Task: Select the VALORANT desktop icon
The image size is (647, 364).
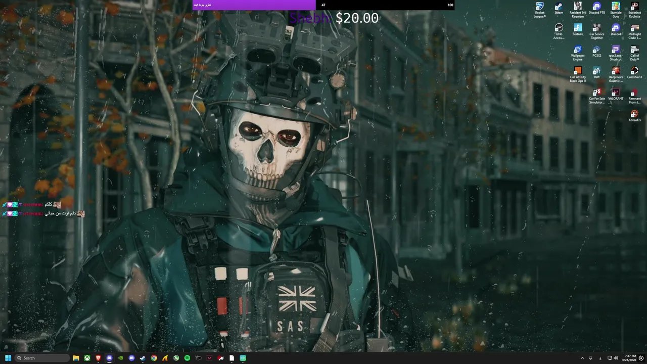Action: pos(616,94)
